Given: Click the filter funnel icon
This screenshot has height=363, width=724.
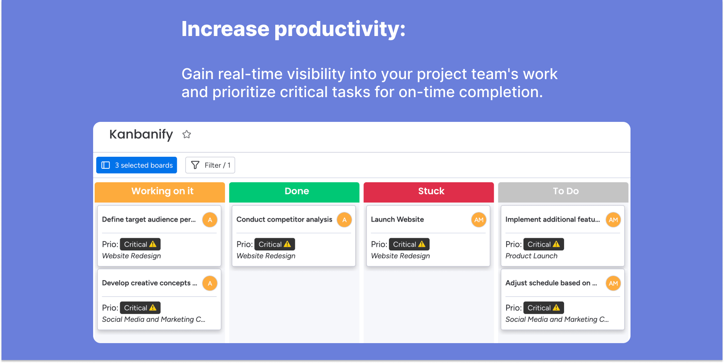Looking at the screenshot, I should point(195,165).
